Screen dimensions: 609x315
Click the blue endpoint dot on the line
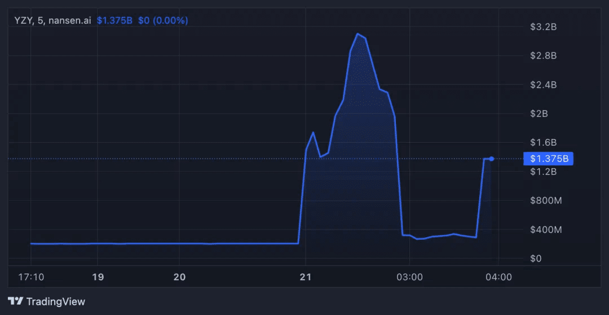pos(492,159)
